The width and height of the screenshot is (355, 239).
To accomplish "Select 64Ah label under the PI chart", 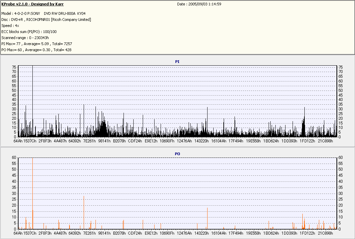I will [x=18, y=141].
